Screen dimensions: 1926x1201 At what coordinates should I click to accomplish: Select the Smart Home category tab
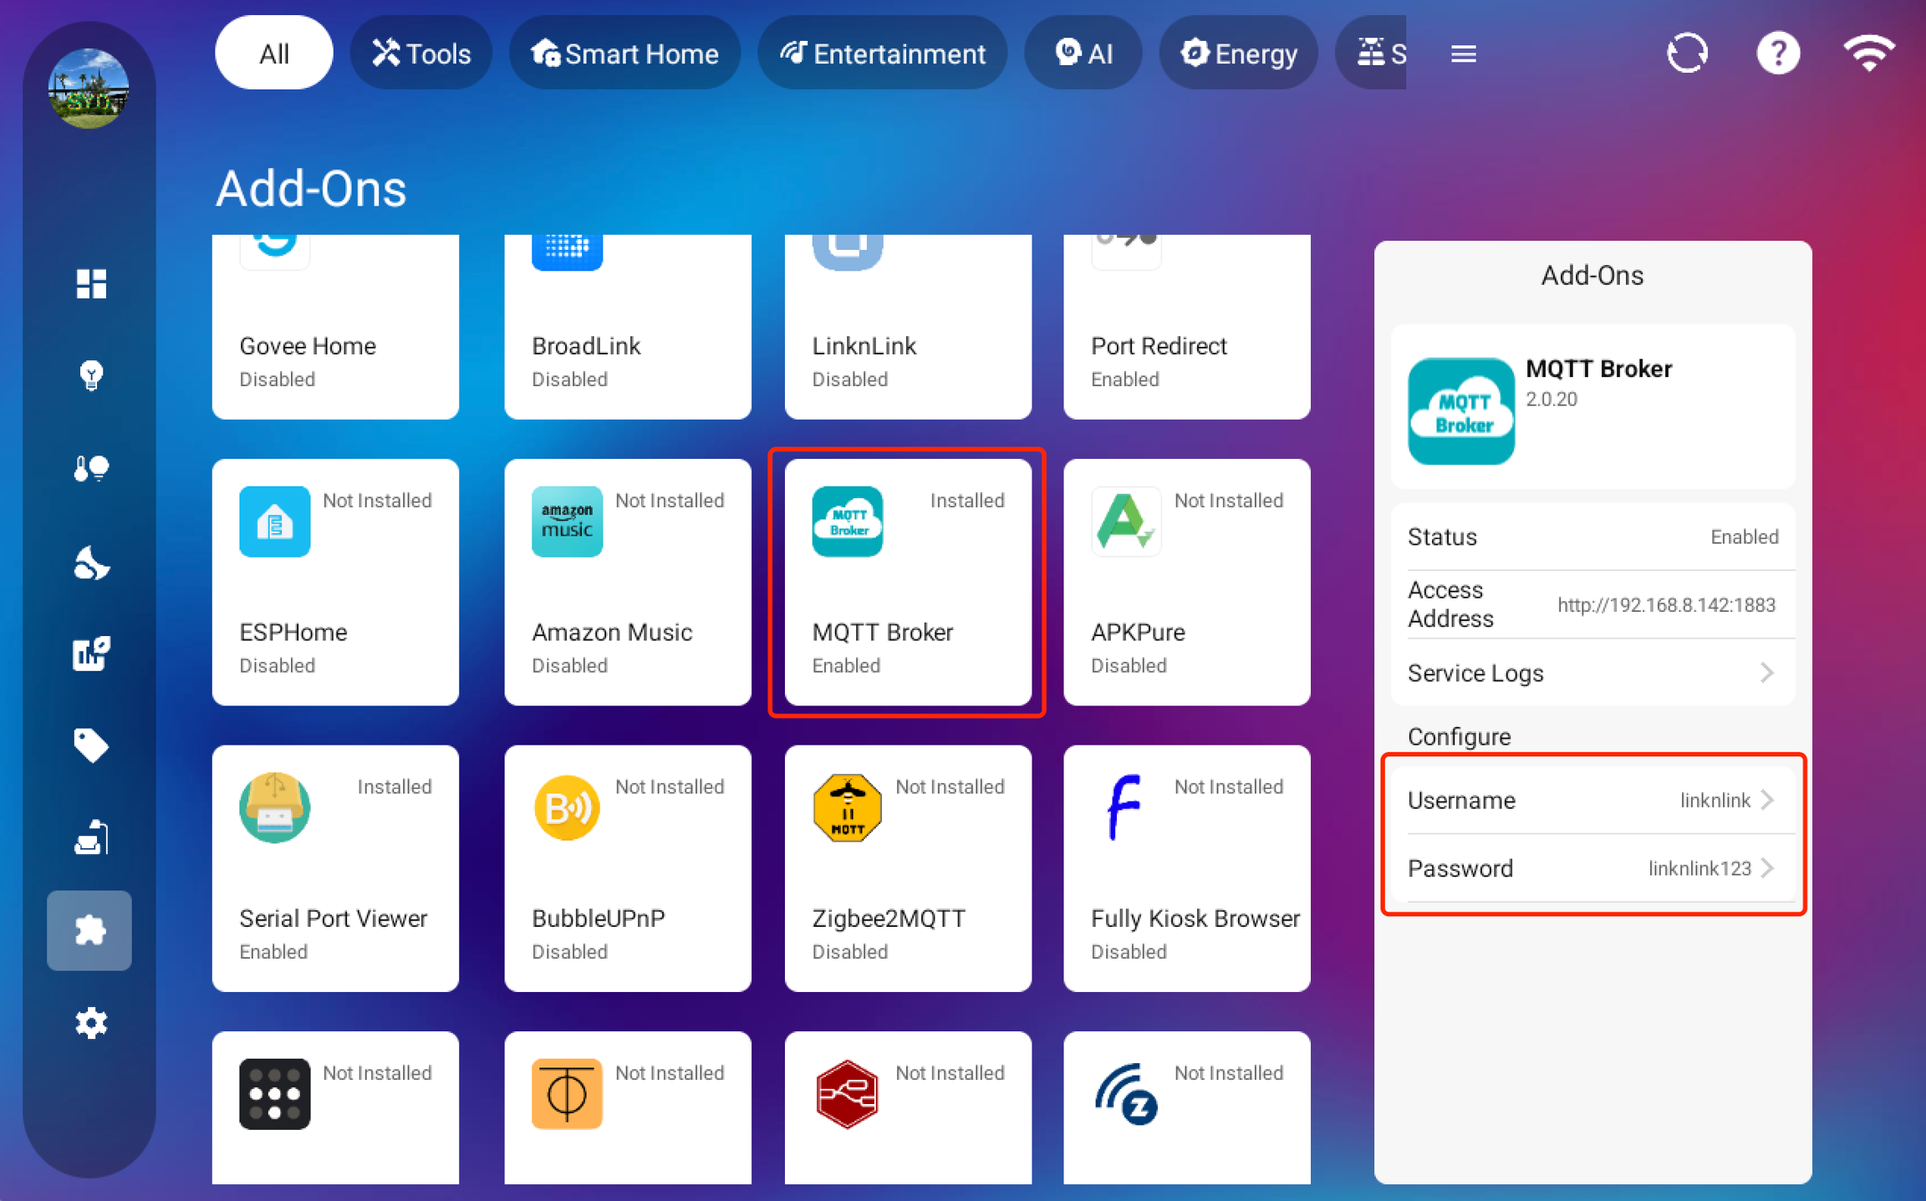click(624, 53)
